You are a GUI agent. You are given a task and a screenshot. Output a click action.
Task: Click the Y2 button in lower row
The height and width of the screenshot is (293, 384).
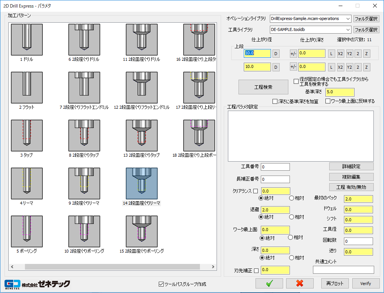(x=350, y=67)
